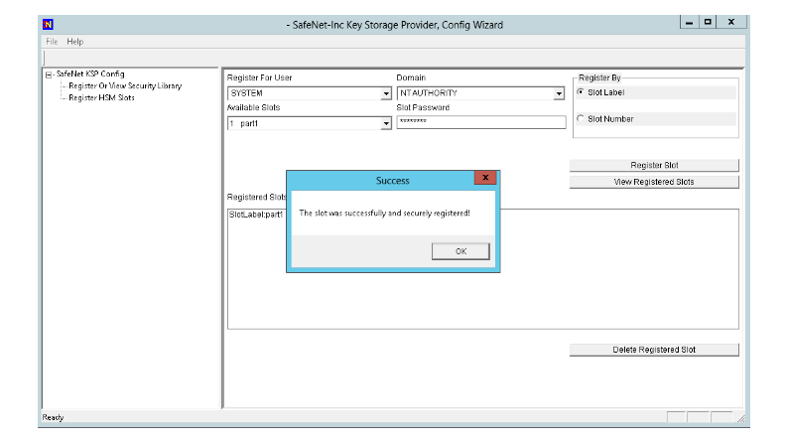788x442 pixels.
Task: Open the Register For User dropdown
Action: pos(386,93)
